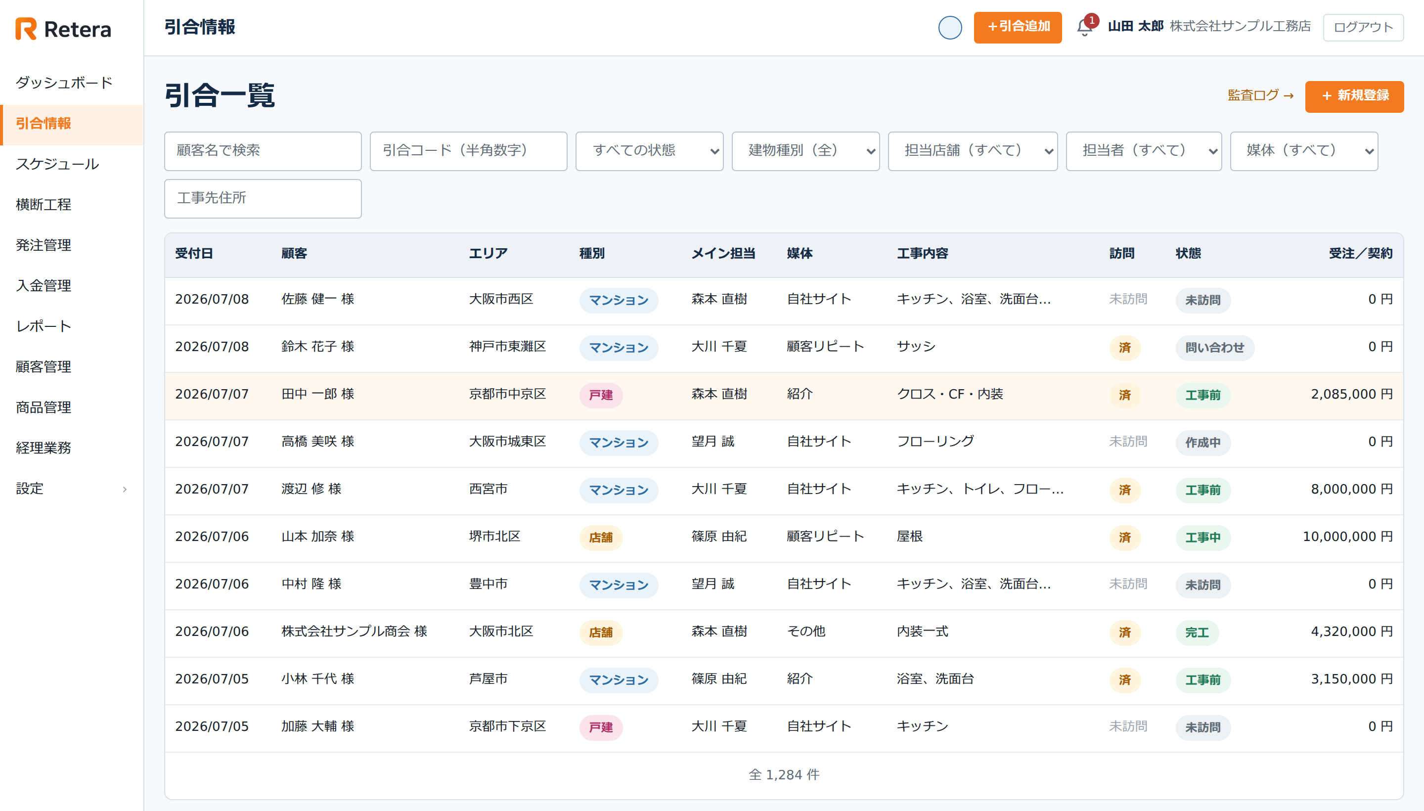Navigate to 発注管理
Screen dimensions: 1424x811
(x=72, y=246)
